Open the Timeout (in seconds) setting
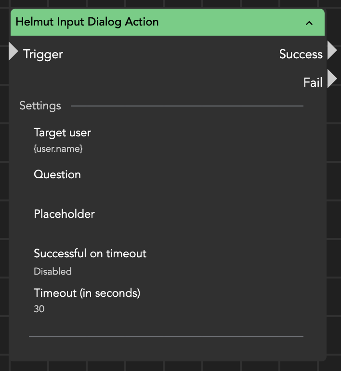The image size is (341, 371). (87, 292)
